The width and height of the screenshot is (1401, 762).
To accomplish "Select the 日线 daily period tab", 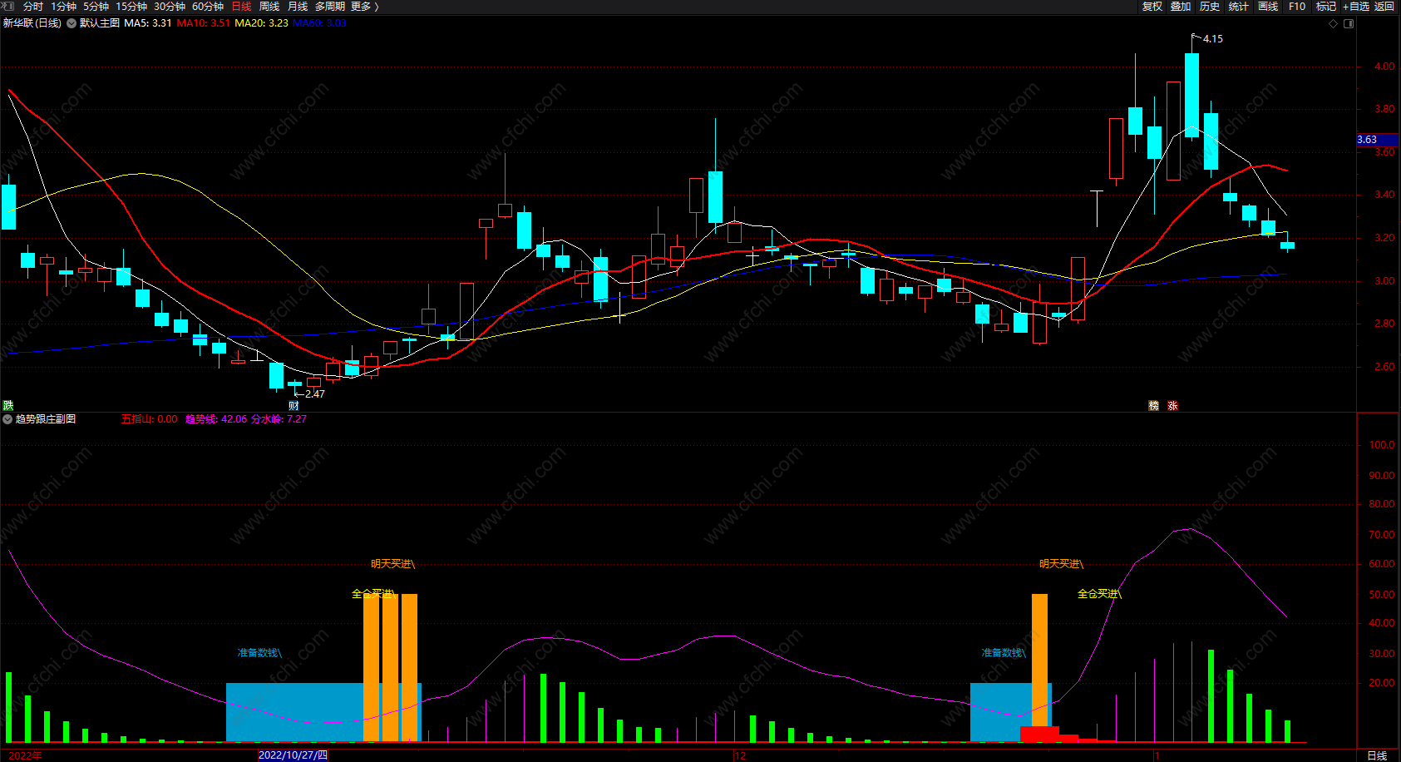I will 241,7.
